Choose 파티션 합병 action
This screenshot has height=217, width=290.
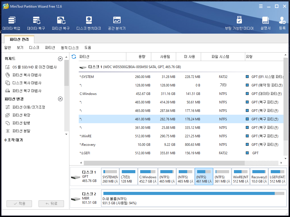[x=18, y=123]
